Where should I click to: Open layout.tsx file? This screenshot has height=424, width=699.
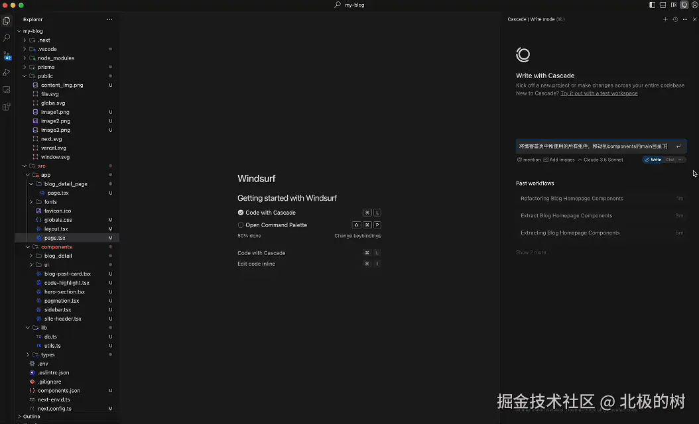[x=56, y=229]
